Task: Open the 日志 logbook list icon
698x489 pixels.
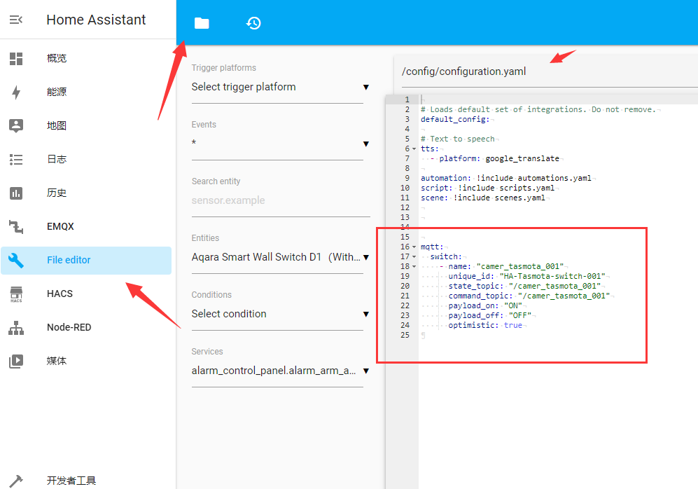Action: (x=16, y=160)
